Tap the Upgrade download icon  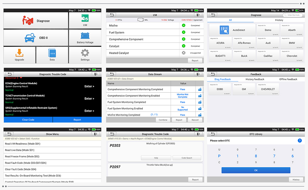[19, 53]
